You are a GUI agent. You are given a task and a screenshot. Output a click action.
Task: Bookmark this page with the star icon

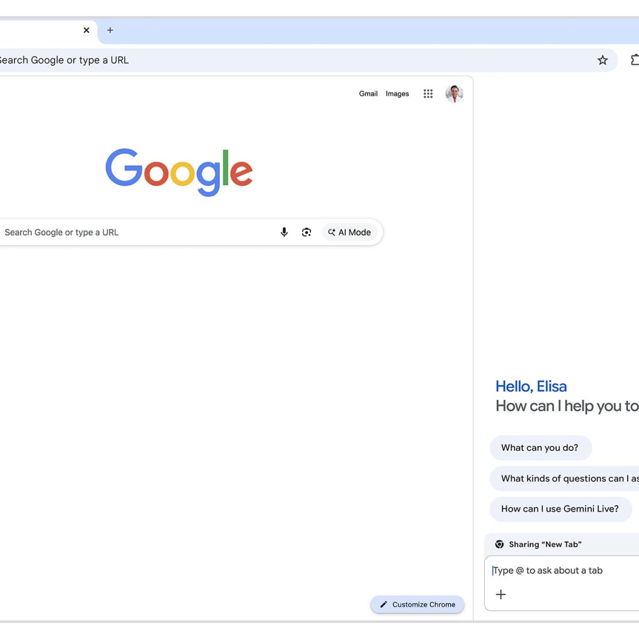(x=602, y=60)
